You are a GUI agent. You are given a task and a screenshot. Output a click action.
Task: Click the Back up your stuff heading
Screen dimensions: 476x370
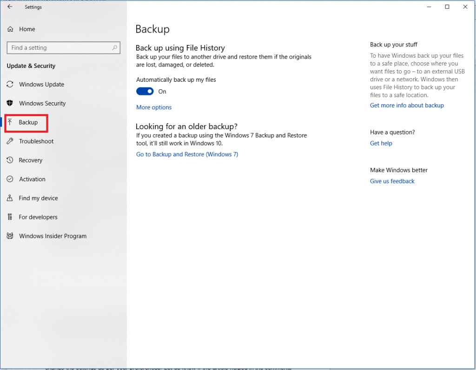click(393, 45)
